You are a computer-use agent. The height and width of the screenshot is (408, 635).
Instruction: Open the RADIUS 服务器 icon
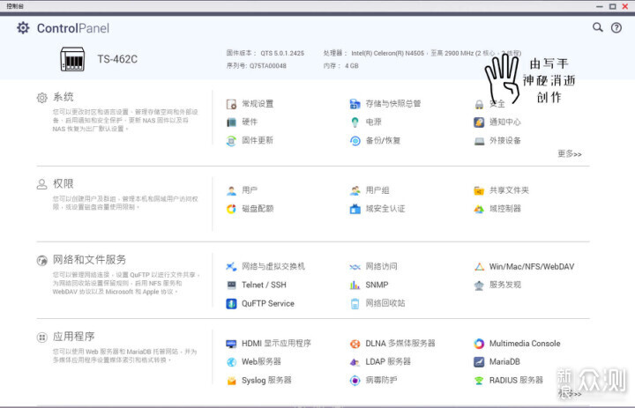point(479,381)
